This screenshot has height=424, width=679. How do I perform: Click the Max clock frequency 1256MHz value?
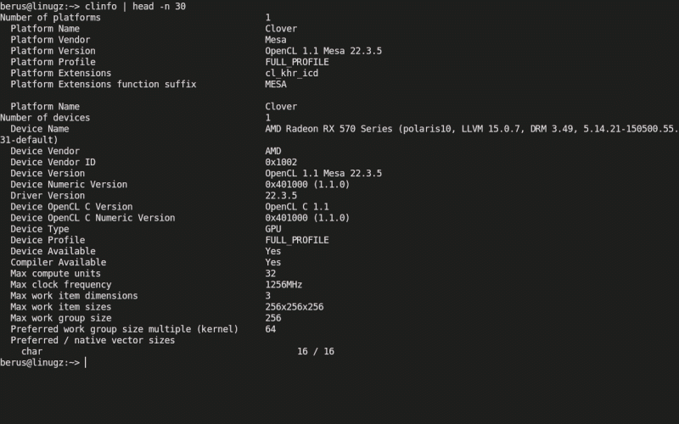283,285
